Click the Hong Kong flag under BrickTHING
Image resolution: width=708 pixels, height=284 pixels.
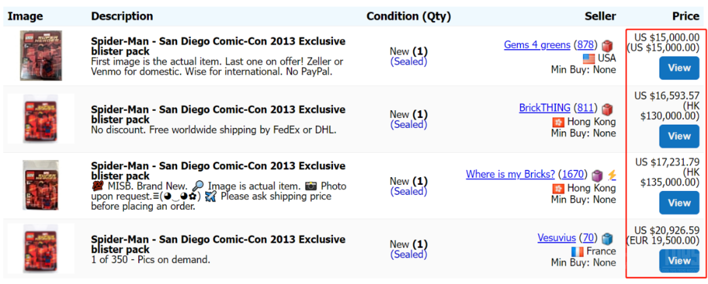click(x=559, y=123)
